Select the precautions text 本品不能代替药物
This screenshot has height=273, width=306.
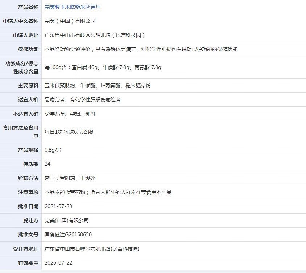[108, 192]
